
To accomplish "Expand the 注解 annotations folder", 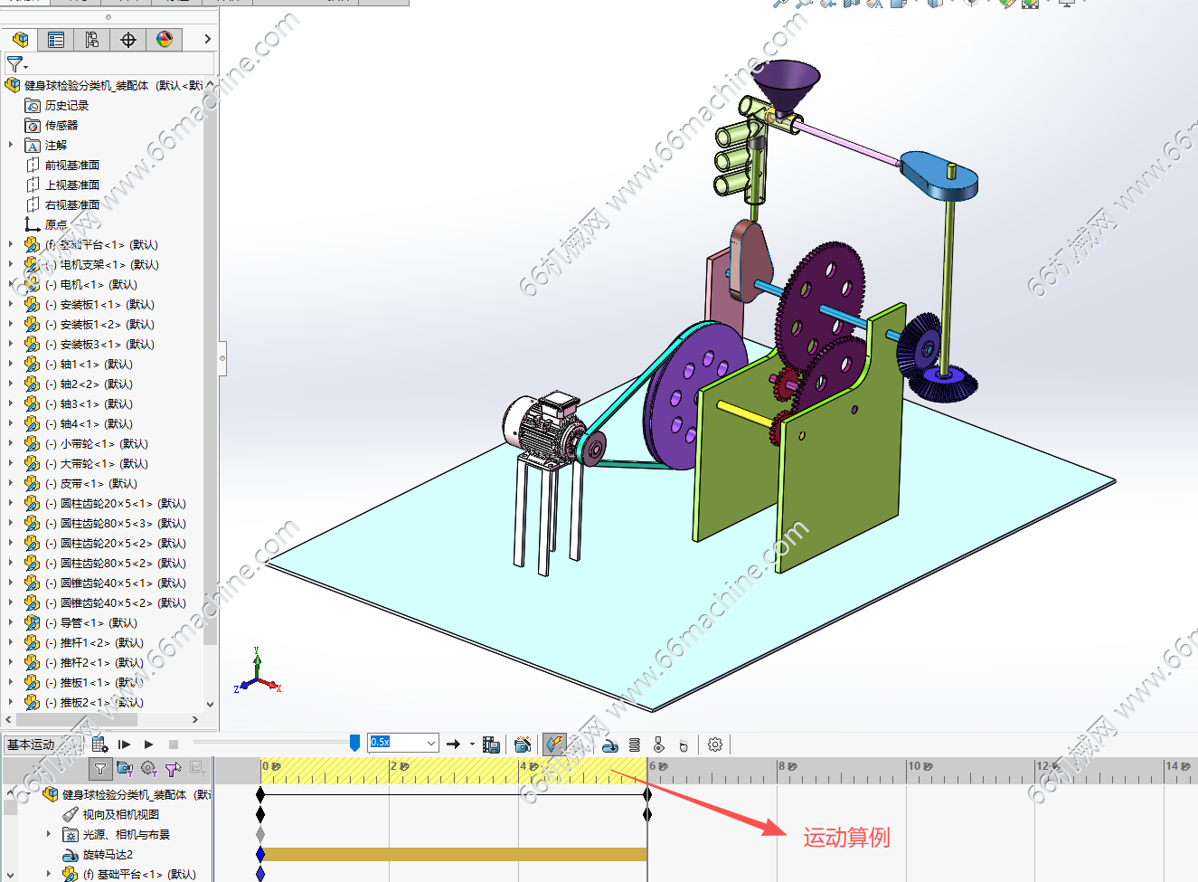I will click(11, 145).
